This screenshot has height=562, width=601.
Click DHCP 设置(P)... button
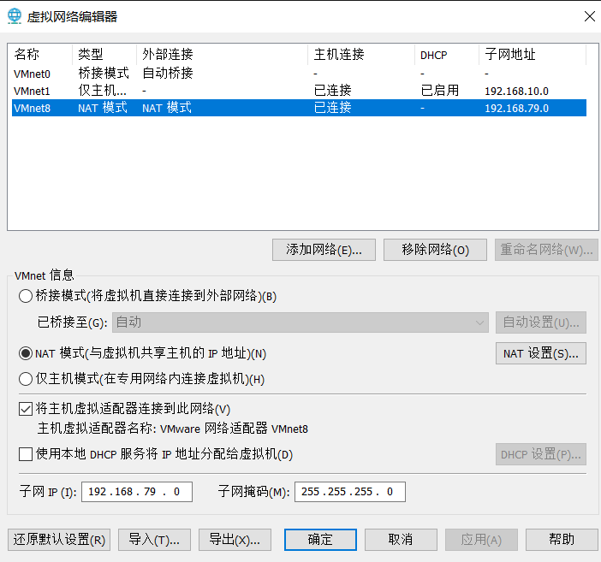[541, 454]
